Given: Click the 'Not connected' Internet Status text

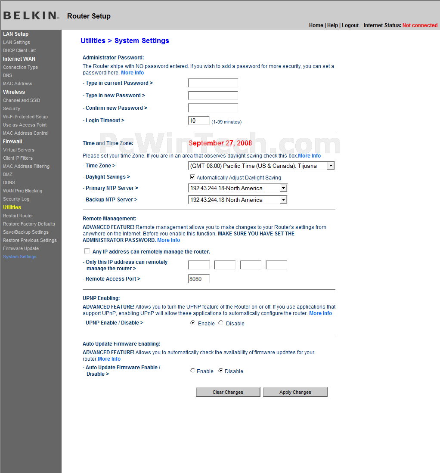Looking at the screenshot, I should (x=420, y=25).
